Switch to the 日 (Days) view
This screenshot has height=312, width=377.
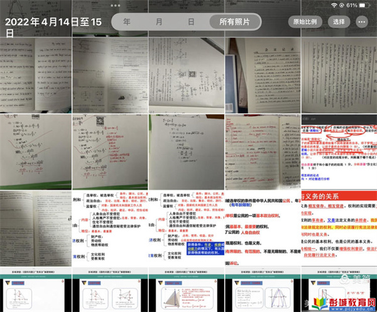pyautogui.click(x=191, y=22)
